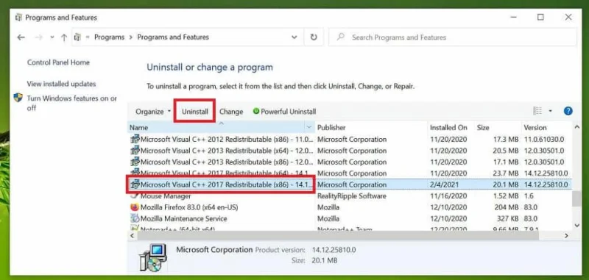This screenshot has width=589, height=280.
Task: Open Turn Windows features on or off
Action: (71, 104)
